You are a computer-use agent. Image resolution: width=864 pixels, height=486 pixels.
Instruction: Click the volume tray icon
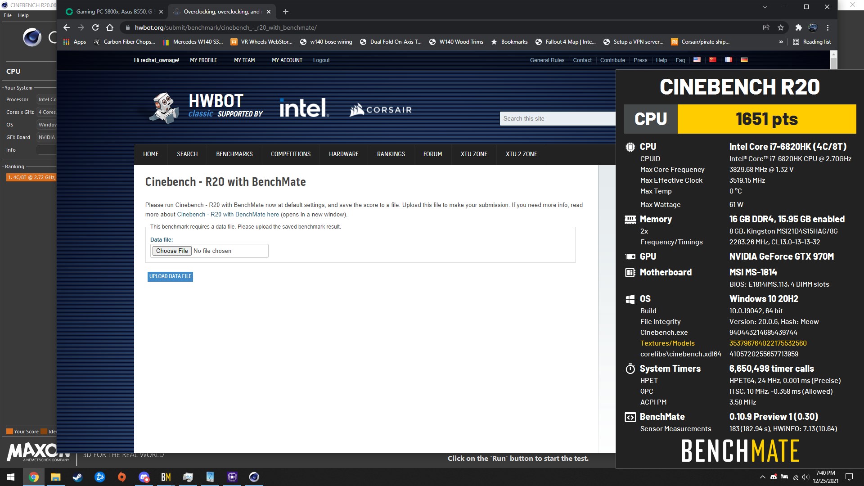tap(805, 477)
